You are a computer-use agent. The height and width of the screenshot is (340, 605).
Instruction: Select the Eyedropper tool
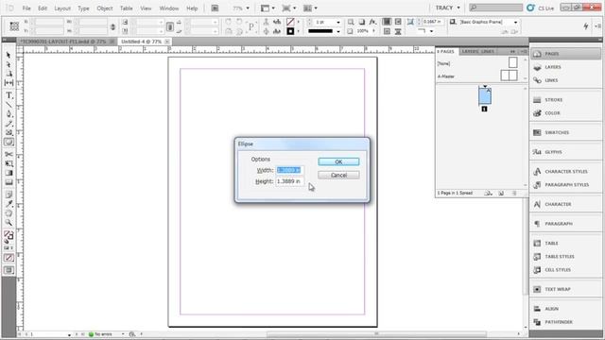pyautogui.click(x=9, y=204)
